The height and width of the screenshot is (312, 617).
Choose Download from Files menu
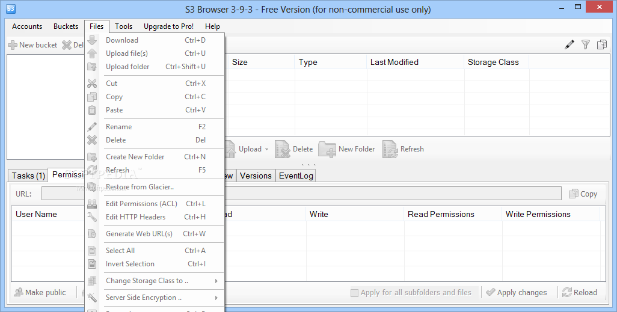155,40
